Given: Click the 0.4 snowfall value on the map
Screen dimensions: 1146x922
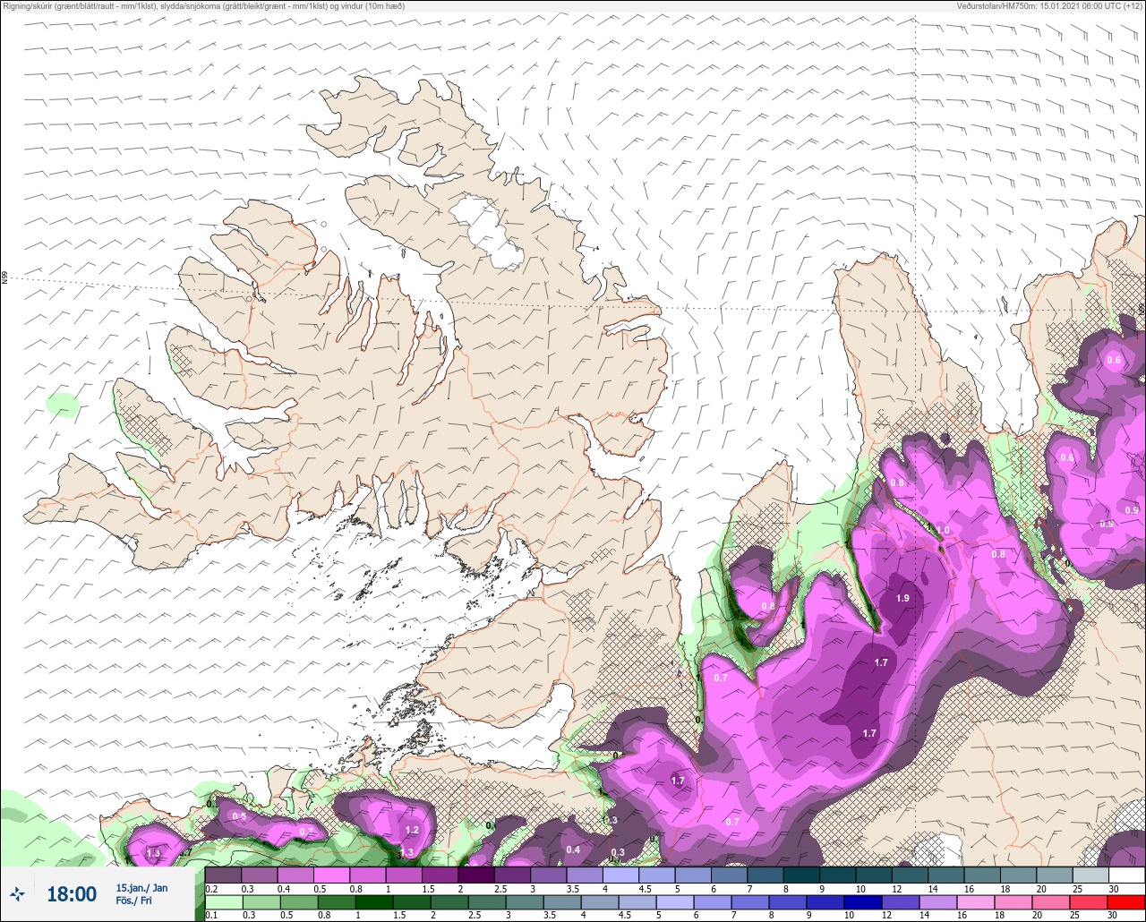Looking at the screenshot, I should [573, 849].
